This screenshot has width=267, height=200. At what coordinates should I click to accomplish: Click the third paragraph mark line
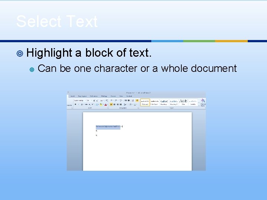pyautogui.click(x=96, y=136)
